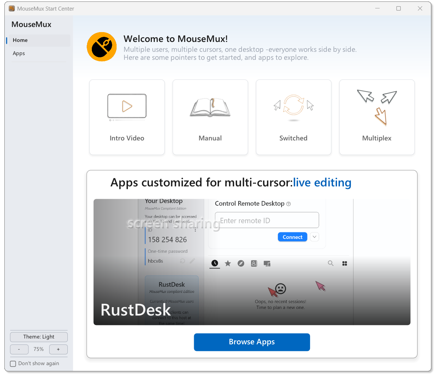Click the recent sessions clock icon

point(215,263)
